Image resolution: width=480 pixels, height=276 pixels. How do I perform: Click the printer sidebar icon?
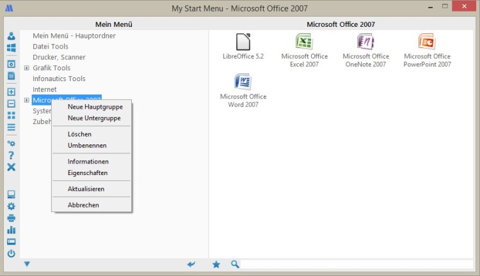[12, 218]
